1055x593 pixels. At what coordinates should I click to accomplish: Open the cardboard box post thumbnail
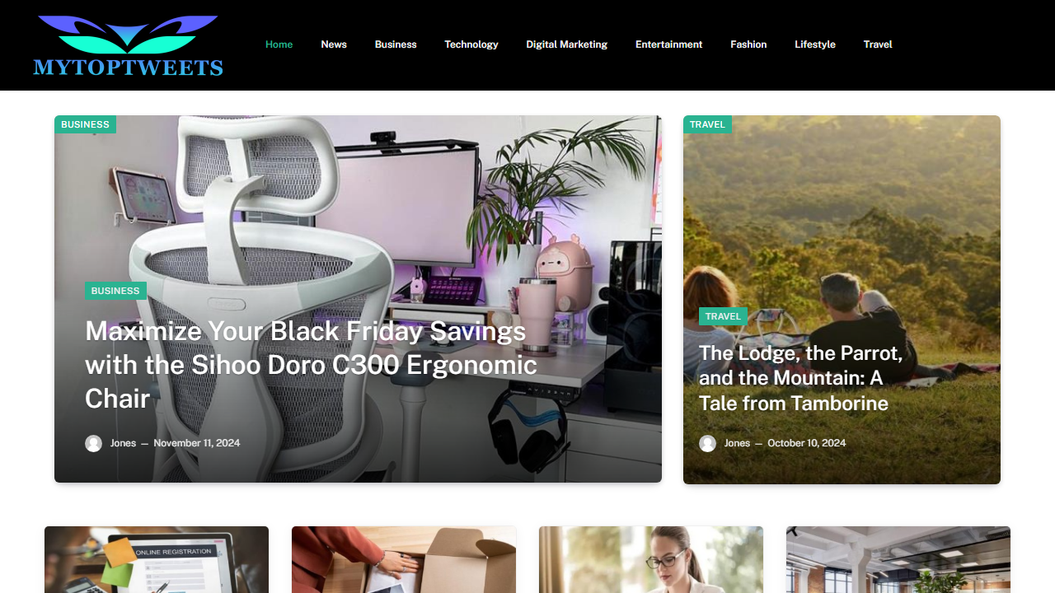click(x=404, y=559)
